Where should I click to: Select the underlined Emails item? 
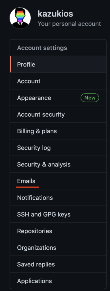(58, 181)
